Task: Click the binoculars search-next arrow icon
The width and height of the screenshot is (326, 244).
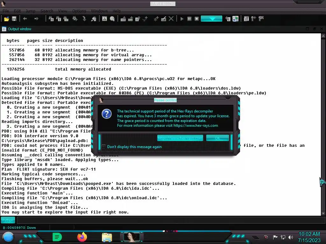Action: coord(75,19)
